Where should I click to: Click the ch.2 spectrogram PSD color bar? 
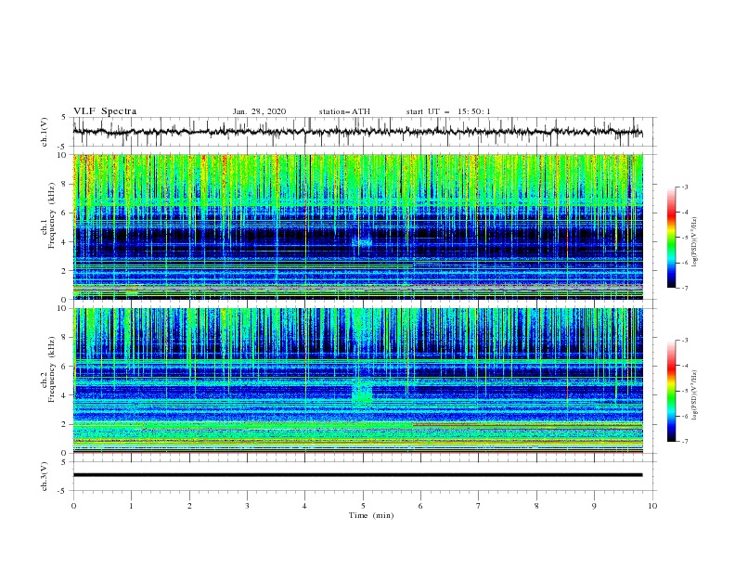tap(672, 391)
